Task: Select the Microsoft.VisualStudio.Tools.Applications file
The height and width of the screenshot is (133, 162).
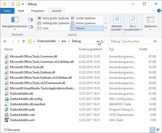Action: pos(42,88)
